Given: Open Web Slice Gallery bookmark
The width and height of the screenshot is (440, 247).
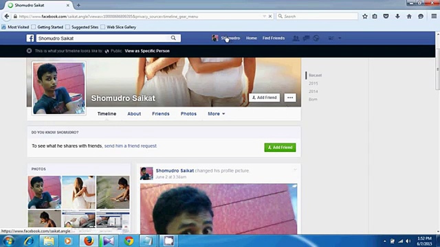Looking at the screenshot, I should 118,27.
